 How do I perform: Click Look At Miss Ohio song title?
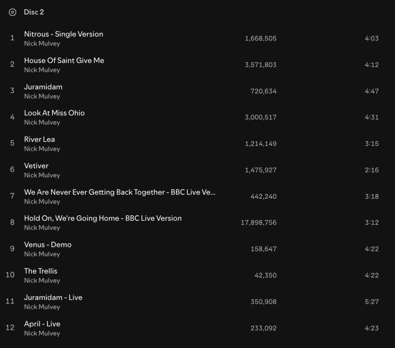pos(54,113)
